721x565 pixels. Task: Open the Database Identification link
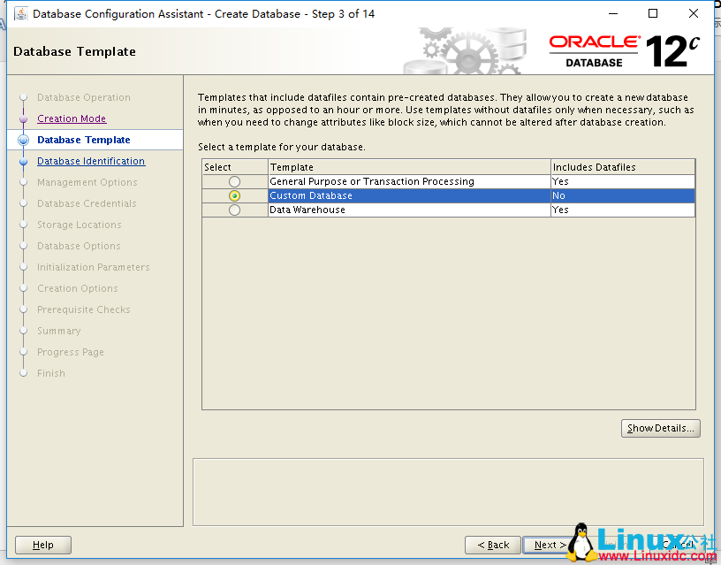(x=91, y=161)
